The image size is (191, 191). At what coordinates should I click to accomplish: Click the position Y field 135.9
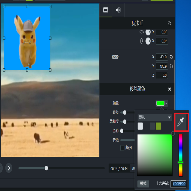pos(162,66)
